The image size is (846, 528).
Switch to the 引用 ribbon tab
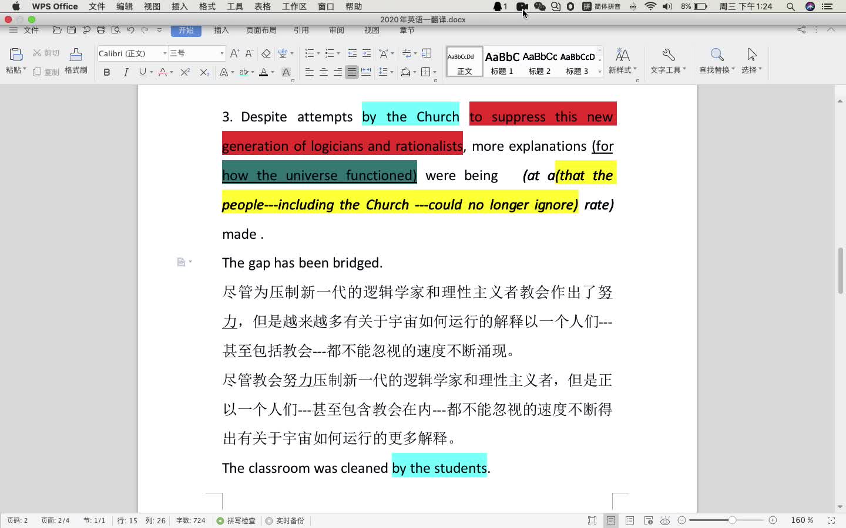click(301, 30)
